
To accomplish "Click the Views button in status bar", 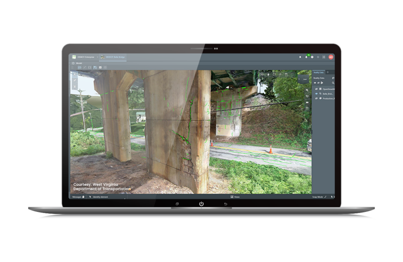I will coord(235,197).
